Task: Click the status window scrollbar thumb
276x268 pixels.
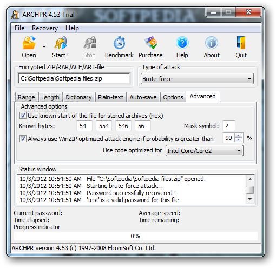Action: click(250, 190)
